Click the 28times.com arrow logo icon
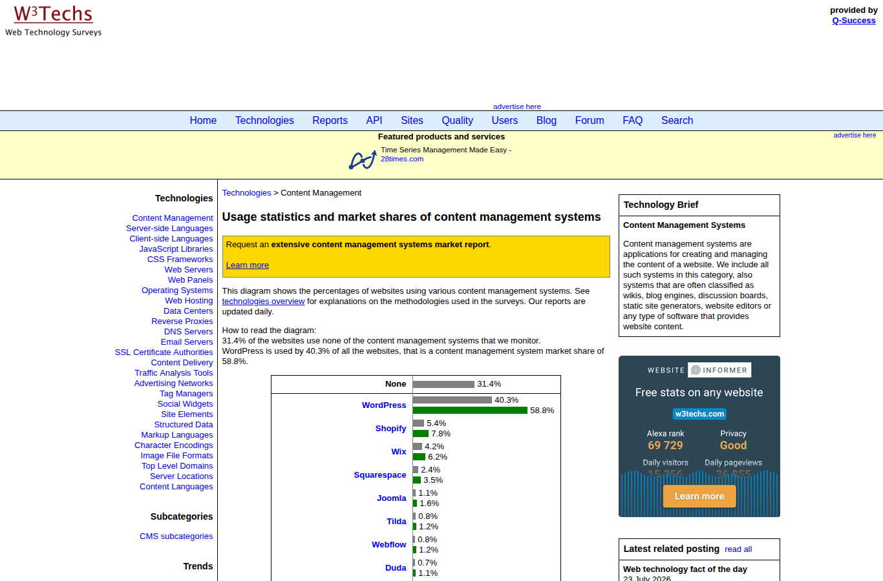883x581 pixels. pyautogui.click(x=363, y=159)
